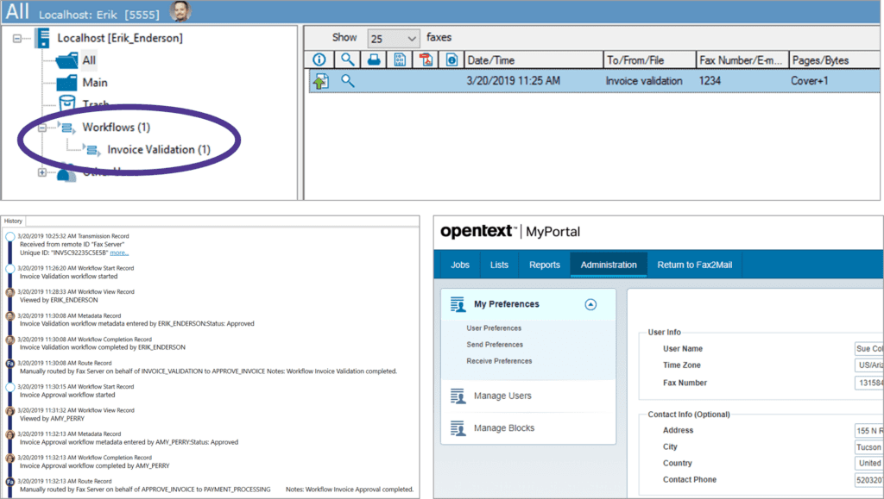The width and height of the screenshot is (884, 499).
Task: Open the Show 25 faxes dropdown
Action: pos(394,37)
